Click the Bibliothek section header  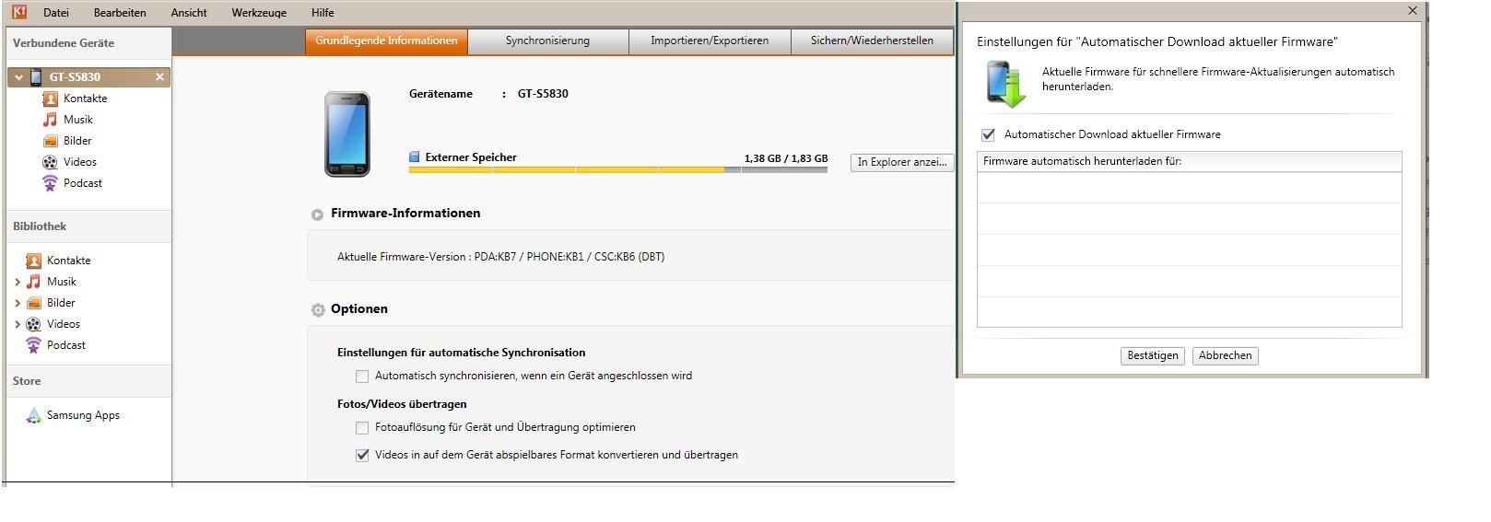coord(88,226)
